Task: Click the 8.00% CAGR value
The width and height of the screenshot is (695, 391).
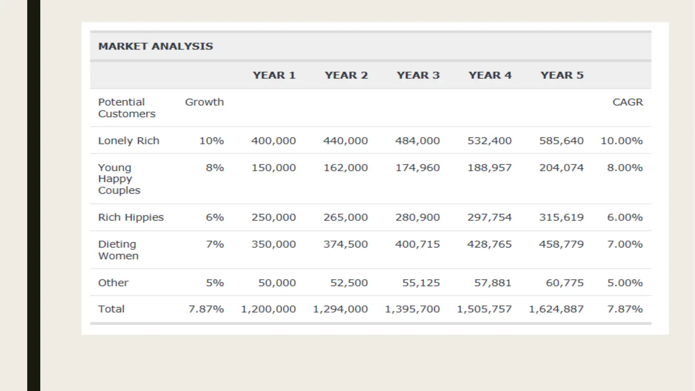Action: pyautogui.click(x=625, y=168)
